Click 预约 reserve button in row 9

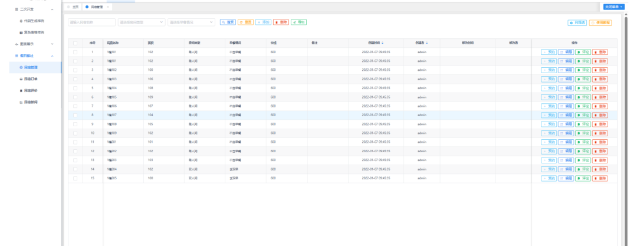549,124
